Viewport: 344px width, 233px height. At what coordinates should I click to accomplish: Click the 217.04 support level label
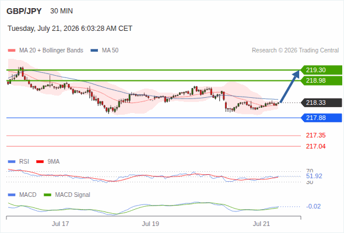pos(315,146)
